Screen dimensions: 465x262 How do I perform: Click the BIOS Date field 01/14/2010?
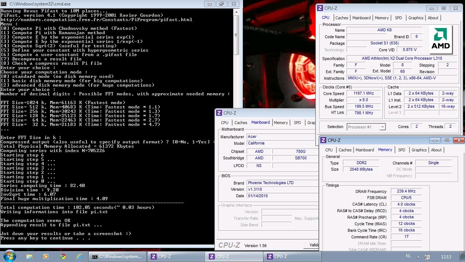[282, 196]
